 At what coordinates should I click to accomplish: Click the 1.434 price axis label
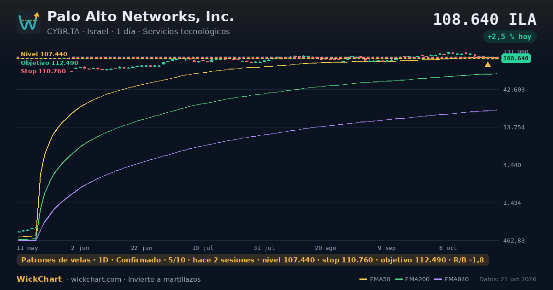coord(512,203)
